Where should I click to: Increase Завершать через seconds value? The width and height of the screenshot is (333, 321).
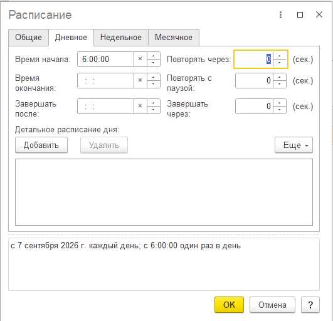280,103
